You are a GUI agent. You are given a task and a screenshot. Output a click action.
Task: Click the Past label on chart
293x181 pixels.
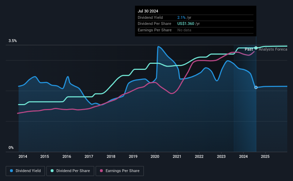249,49
